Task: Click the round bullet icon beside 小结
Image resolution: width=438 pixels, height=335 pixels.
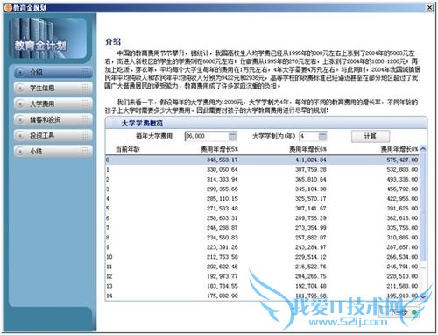Action: [20, 151]
